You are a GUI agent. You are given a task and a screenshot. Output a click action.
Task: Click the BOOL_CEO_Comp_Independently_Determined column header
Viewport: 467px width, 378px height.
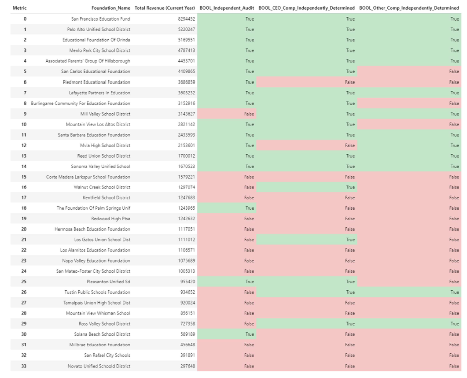(x=306, y=8)
